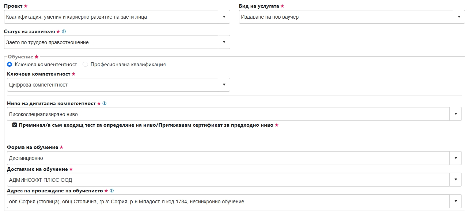This screenshot has height=215, width=471.
Task: Click field showing Дистанционно
Action: click(x=234, y=158)
